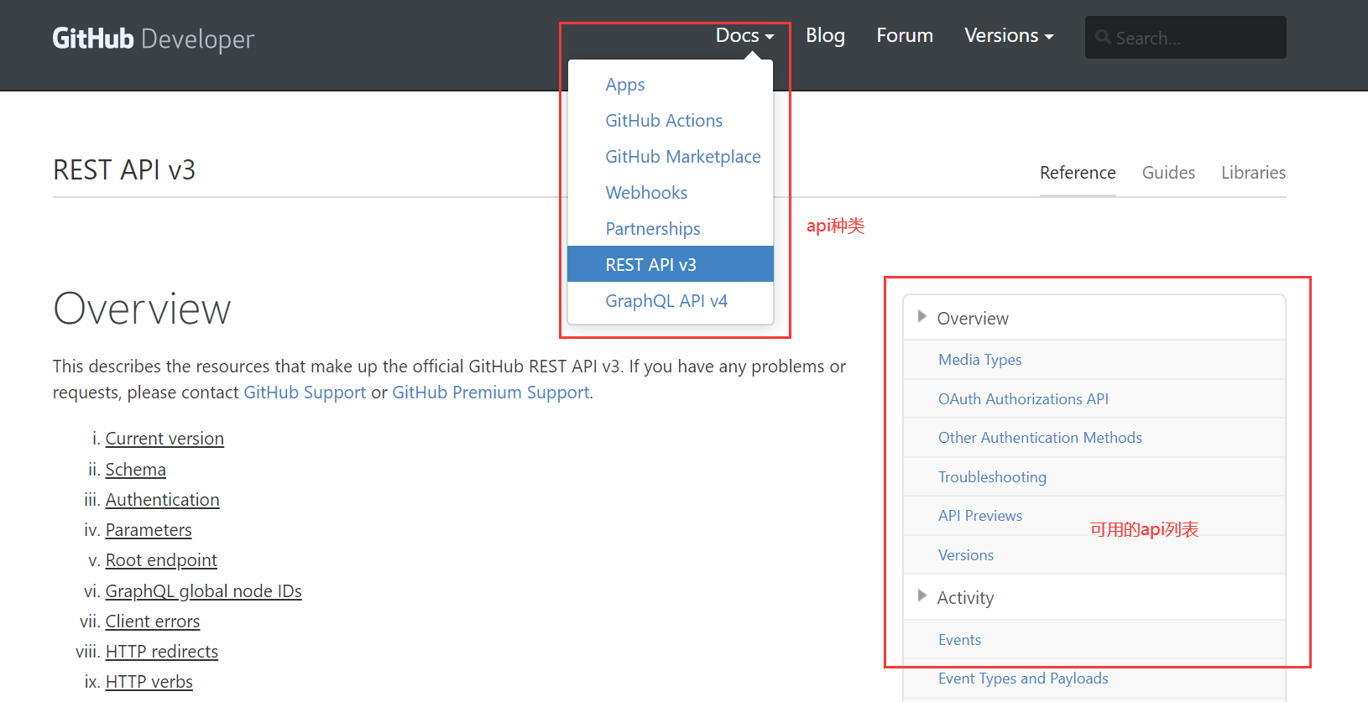The image size is (1368, 702).
Task: Switch to the Libraries tab
Action: 1253,173
